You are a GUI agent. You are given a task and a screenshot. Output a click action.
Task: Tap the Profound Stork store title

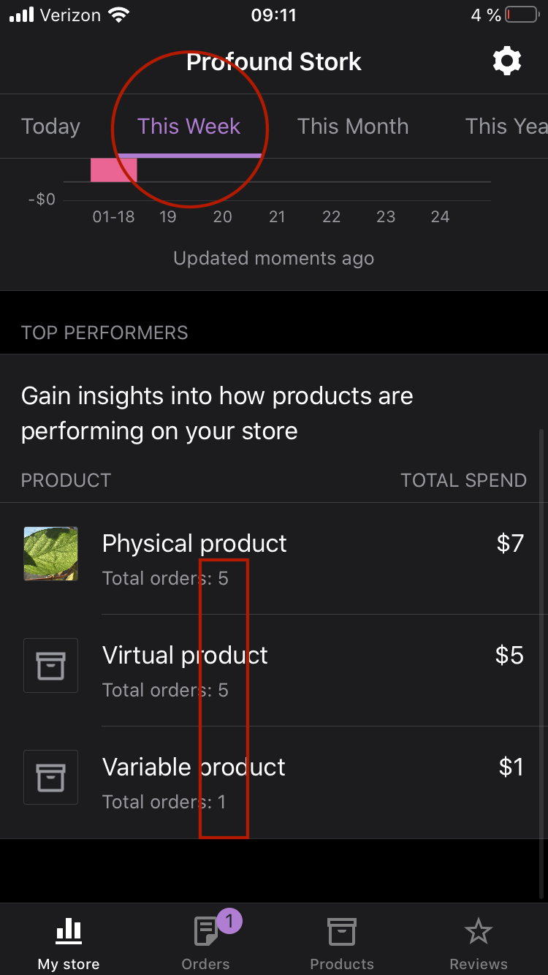[x=274, y=62]
